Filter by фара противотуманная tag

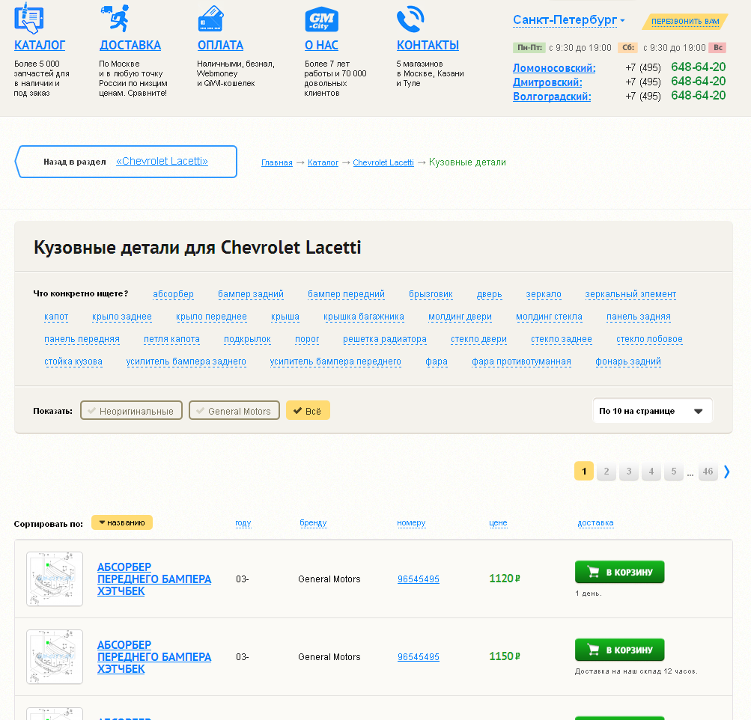pyautogui.click(x=521, y=361)
